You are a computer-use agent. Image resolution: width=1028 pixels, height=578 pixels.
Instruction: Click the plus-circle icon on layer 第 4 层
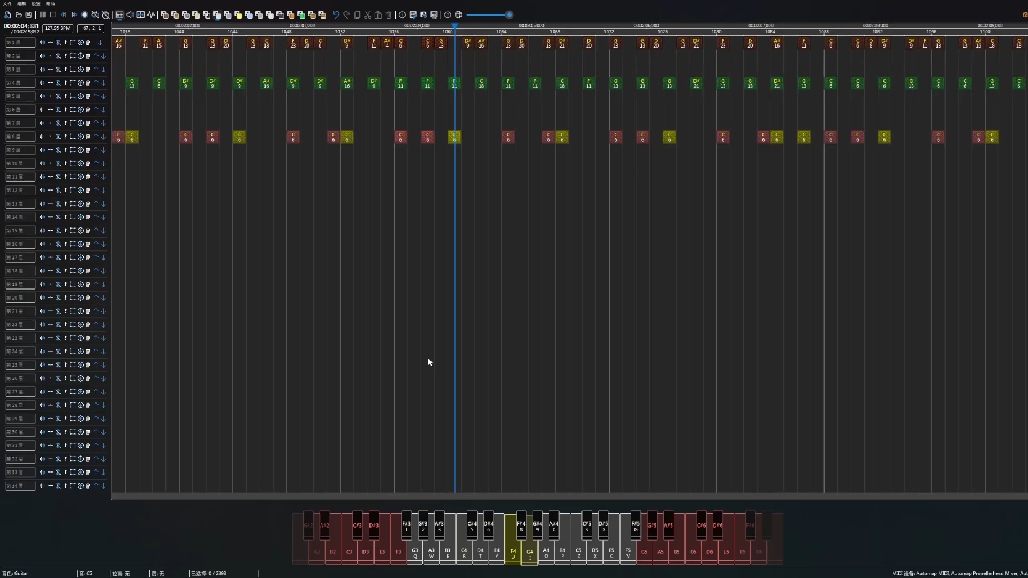[x=80, y=83]
